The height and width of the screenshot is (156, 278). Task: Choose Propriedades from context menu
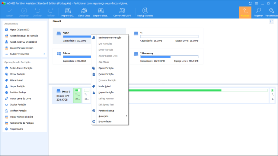point(110,121)
